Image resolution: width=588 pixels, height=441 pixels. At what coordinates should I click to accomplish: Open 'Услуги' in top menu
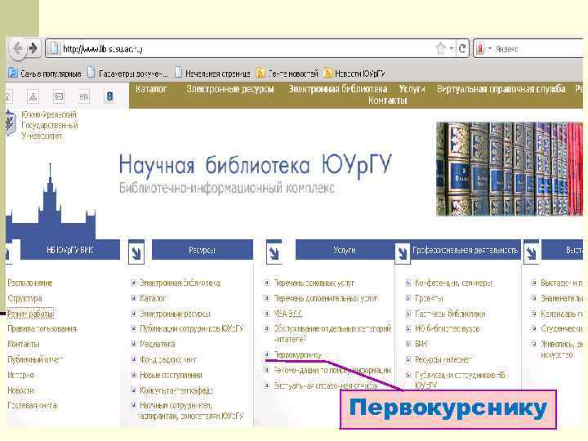412,89
